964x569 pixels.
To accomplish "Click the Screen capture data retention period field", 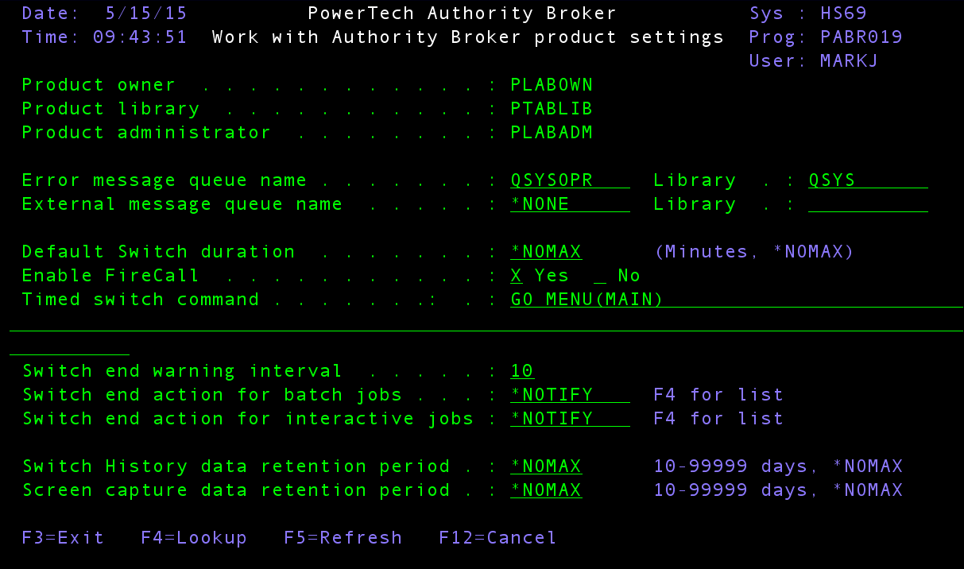I will coord(547,490).
